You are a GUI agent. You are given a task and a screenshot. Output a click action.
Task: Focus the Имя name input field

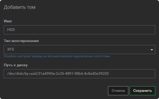click(79, 30)
